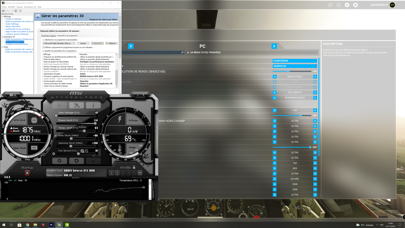Click the Core Clock slider
The width and height of the screenshot is (405, 228).
click(76, 138)
